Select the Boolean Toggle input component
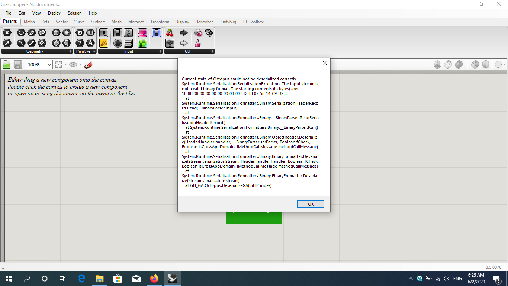 pos(118,33)
